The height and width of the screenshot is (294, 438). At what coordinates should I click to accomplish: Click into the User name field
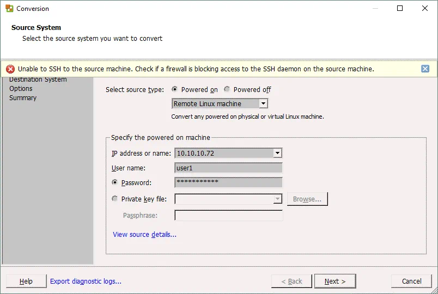228,168
